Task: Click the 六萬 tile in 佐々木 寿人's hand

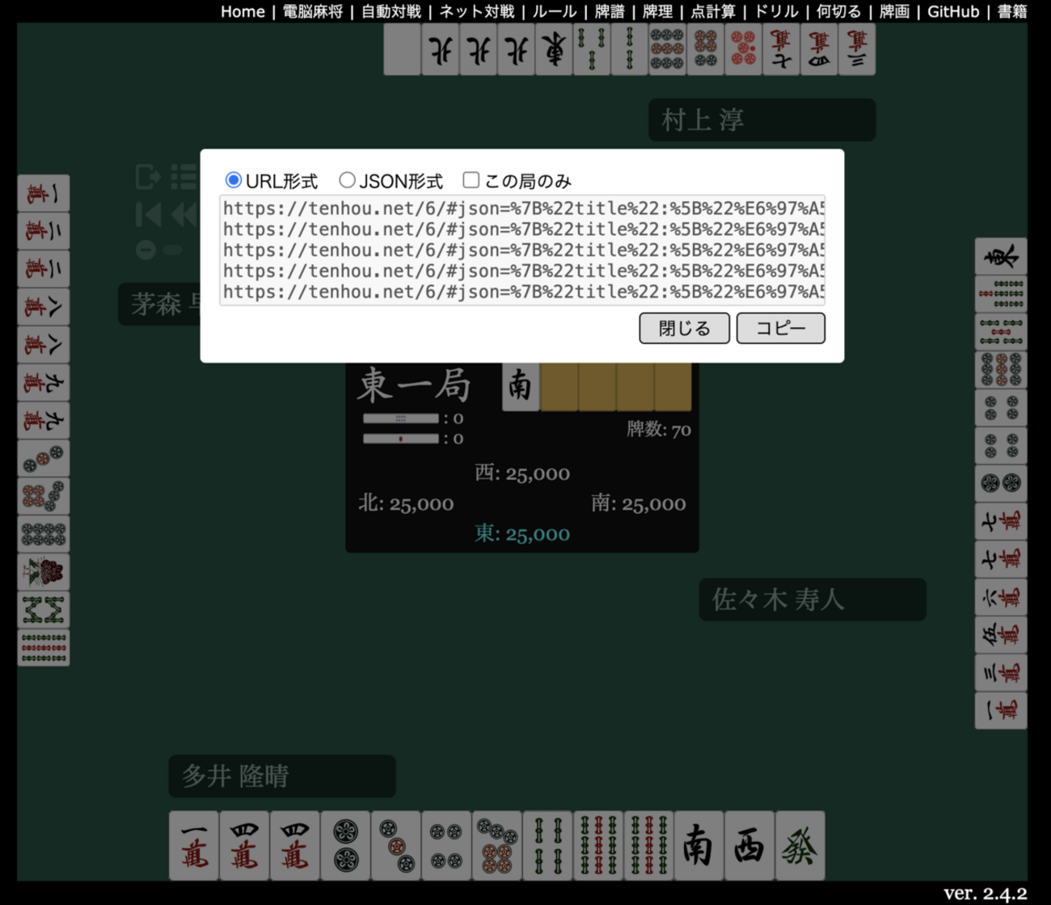Action: pyautogui.click(x=1001, y=597)
